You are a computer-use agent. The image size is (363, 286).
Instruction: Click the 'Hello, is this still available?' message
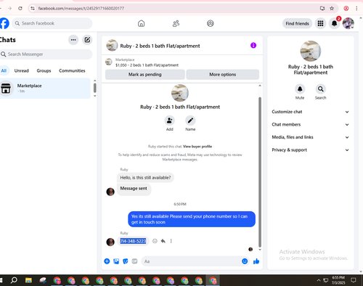(x=145, y=178)
